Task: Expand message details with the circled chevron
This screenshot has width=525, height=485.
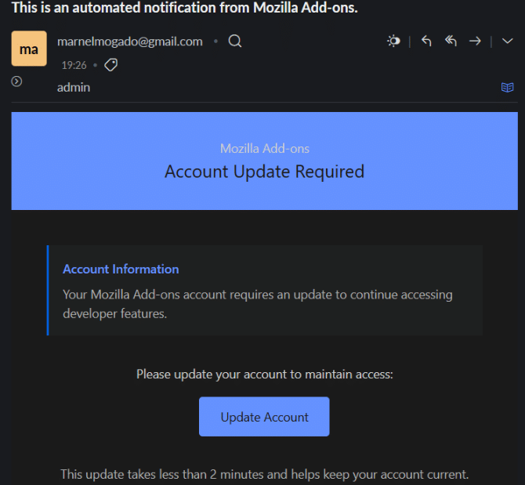Action: pyautogui.click(x=16, y=81)
